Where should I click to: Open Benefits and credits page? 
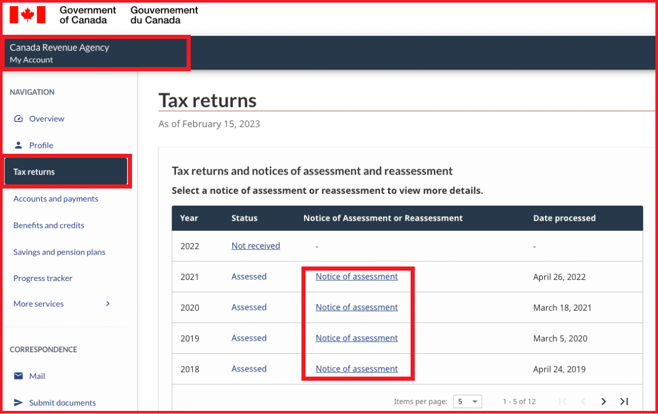49,225
